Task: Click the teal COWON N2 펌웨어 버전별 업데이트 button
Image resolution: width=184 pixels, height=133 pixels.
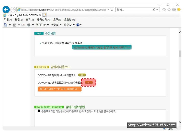Action: click(102, 47)
